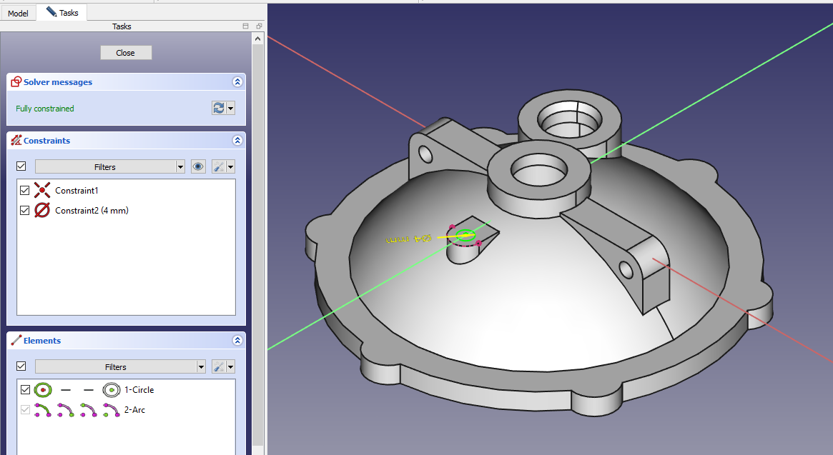Select the 1-Circle edge icon
This screenshot has width=833, height=455.
(x=43, y=390)
